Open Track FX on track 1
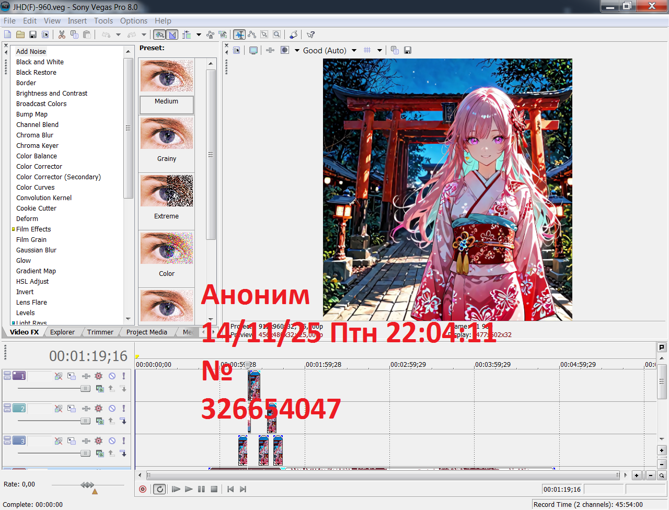The image size is (669, 510). (86, 376)
